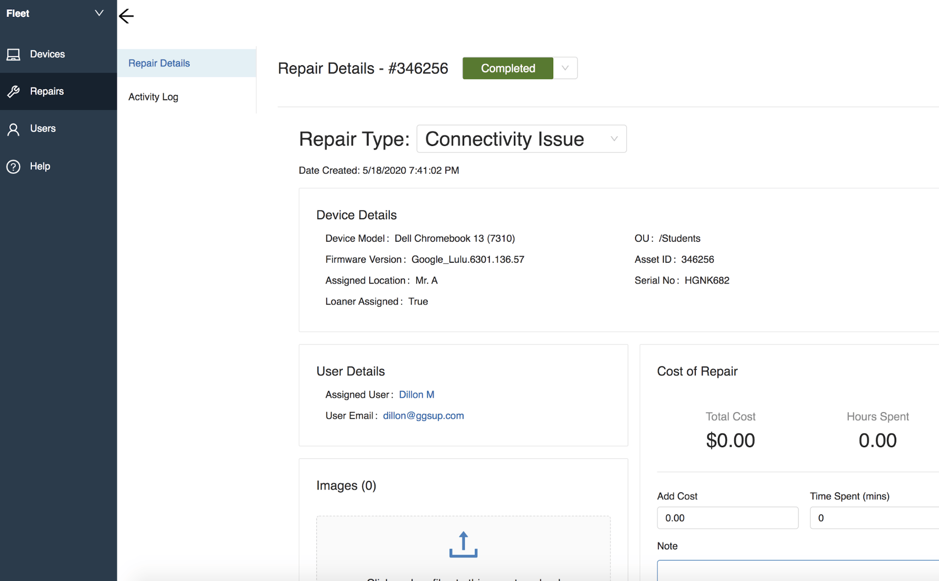Click into the Note text area
Screen dimensions: 939x581
click(798, 571)
